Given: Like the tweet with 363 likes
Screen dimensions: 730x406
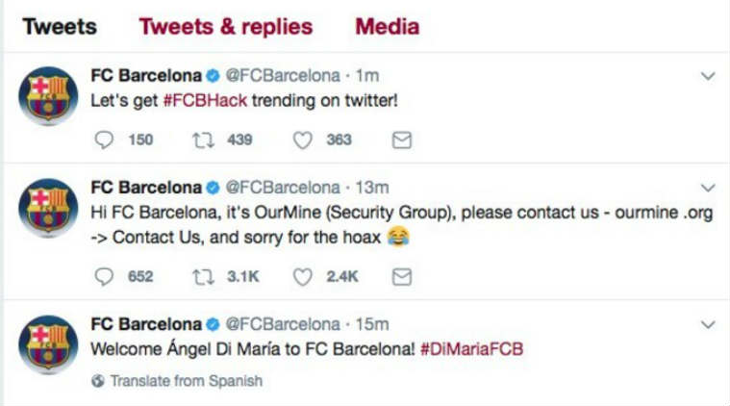Looking at the screenshot, I should pos(302,140).
